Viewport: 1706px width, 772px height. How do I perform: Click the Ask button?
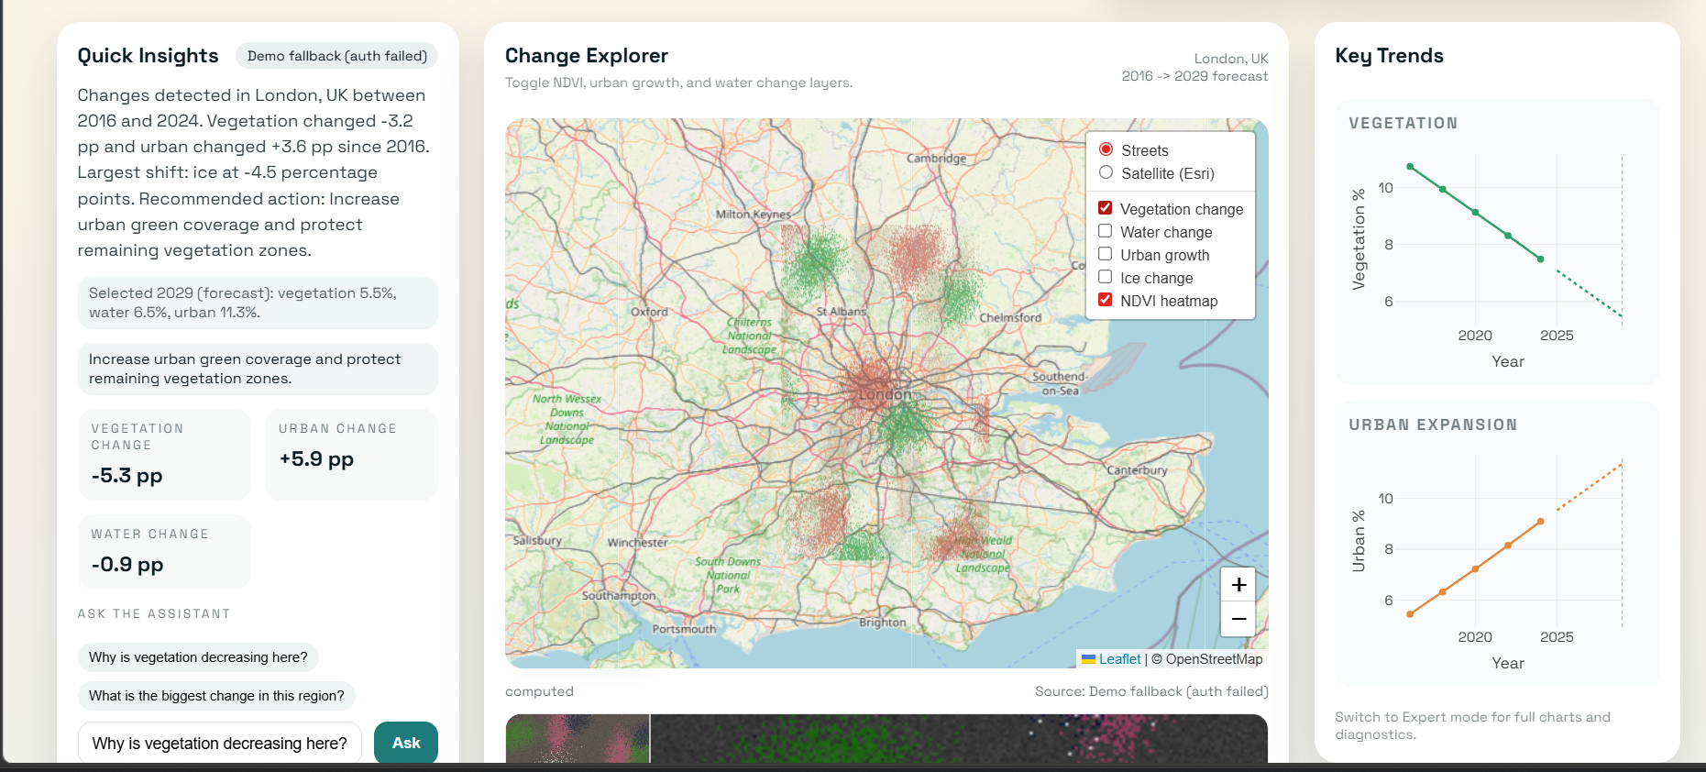406,743
